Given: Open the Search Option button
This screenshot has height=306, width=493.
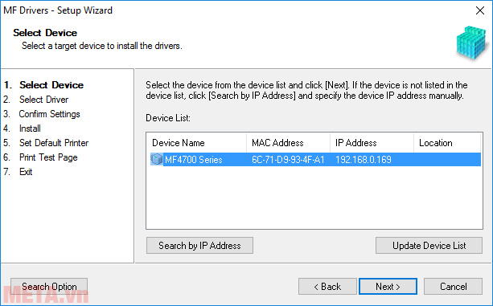Looking at the screenshot, I should tap(49, 286).
